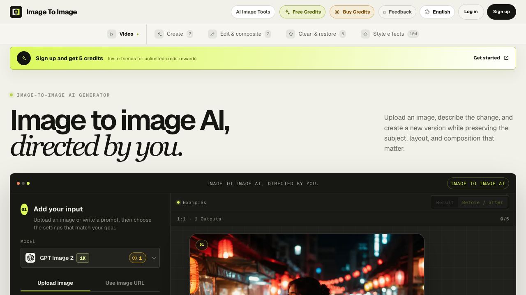This screenshot has height=295, width=526.
Task: Click the Create sparkle icon
Action: (159, 34)
